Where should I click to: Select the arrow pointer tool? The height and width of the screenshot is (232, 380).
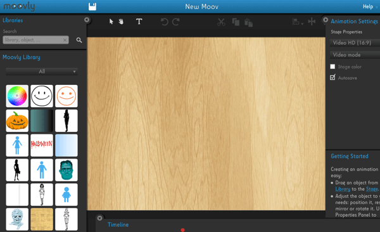(x=111, y=22)
